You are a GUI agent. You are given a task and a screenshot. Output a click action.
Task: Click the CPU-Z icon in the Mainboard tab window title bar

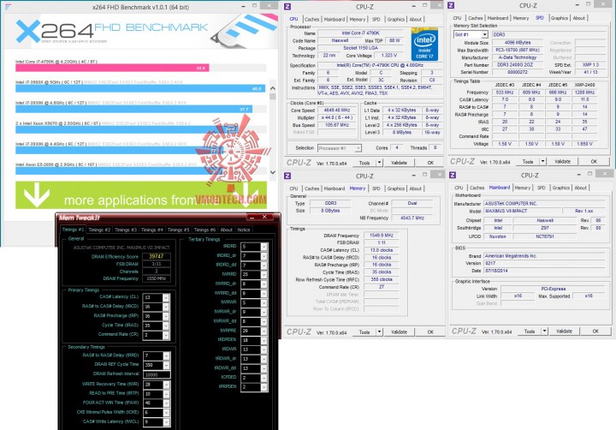click(453, 175)
